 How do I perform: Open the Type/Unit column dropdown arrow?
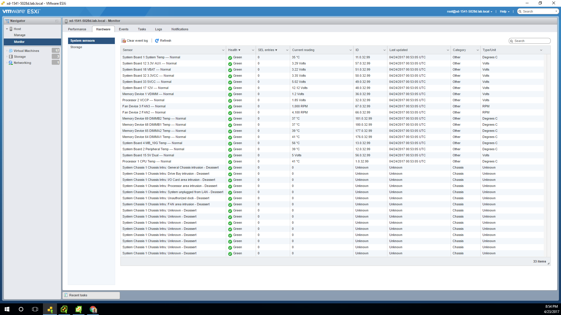541,50
